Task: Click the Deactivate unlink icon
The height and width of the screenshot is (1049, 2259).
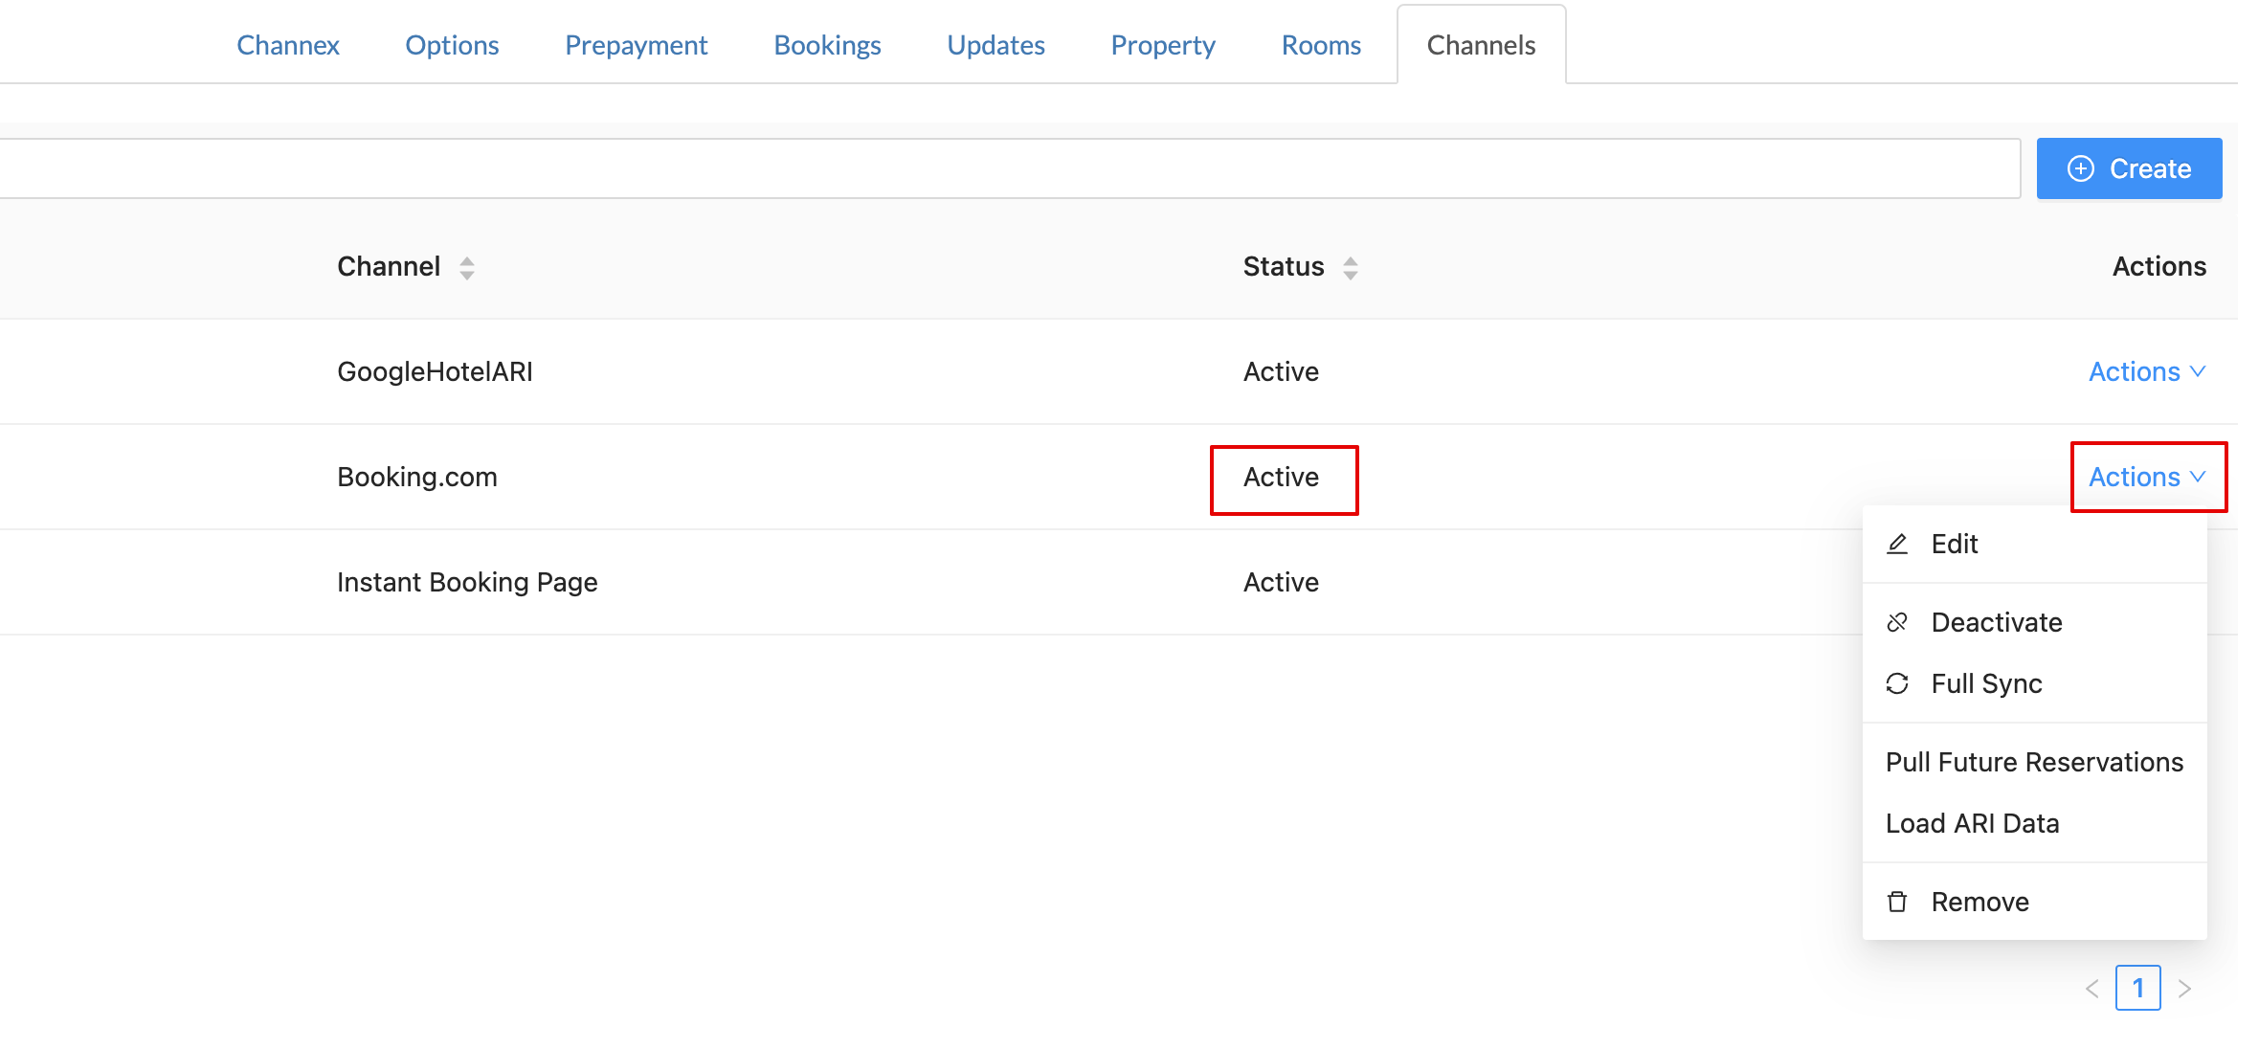Action: [x=1896, y=622]
